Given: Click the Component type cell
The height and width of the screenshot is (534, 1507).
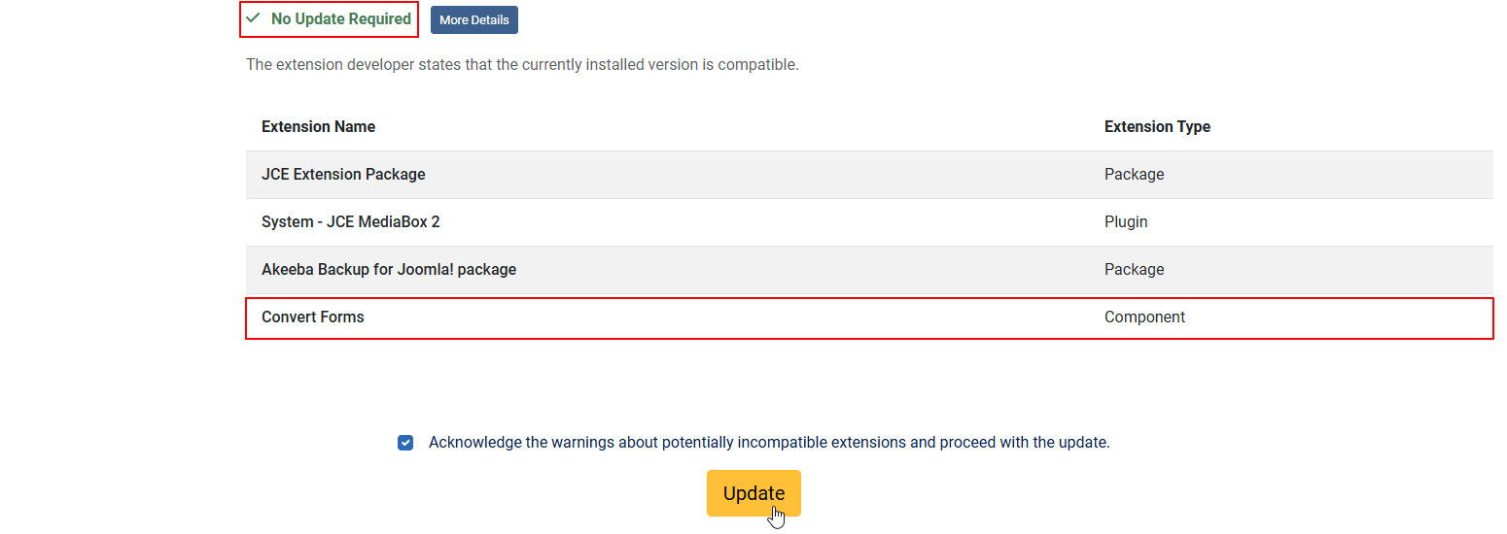Looking at the screenshot, I should 1144,317.
